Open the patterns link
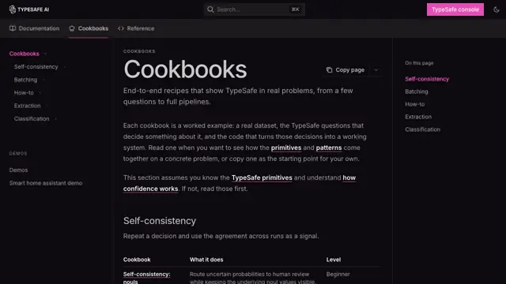The image size is (506, 284). [329, 148]
